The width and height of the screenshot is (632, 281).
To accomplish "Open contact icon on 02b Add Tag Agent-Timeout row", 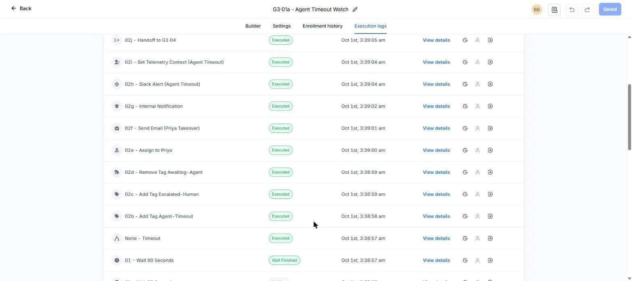I will [478, 216].
